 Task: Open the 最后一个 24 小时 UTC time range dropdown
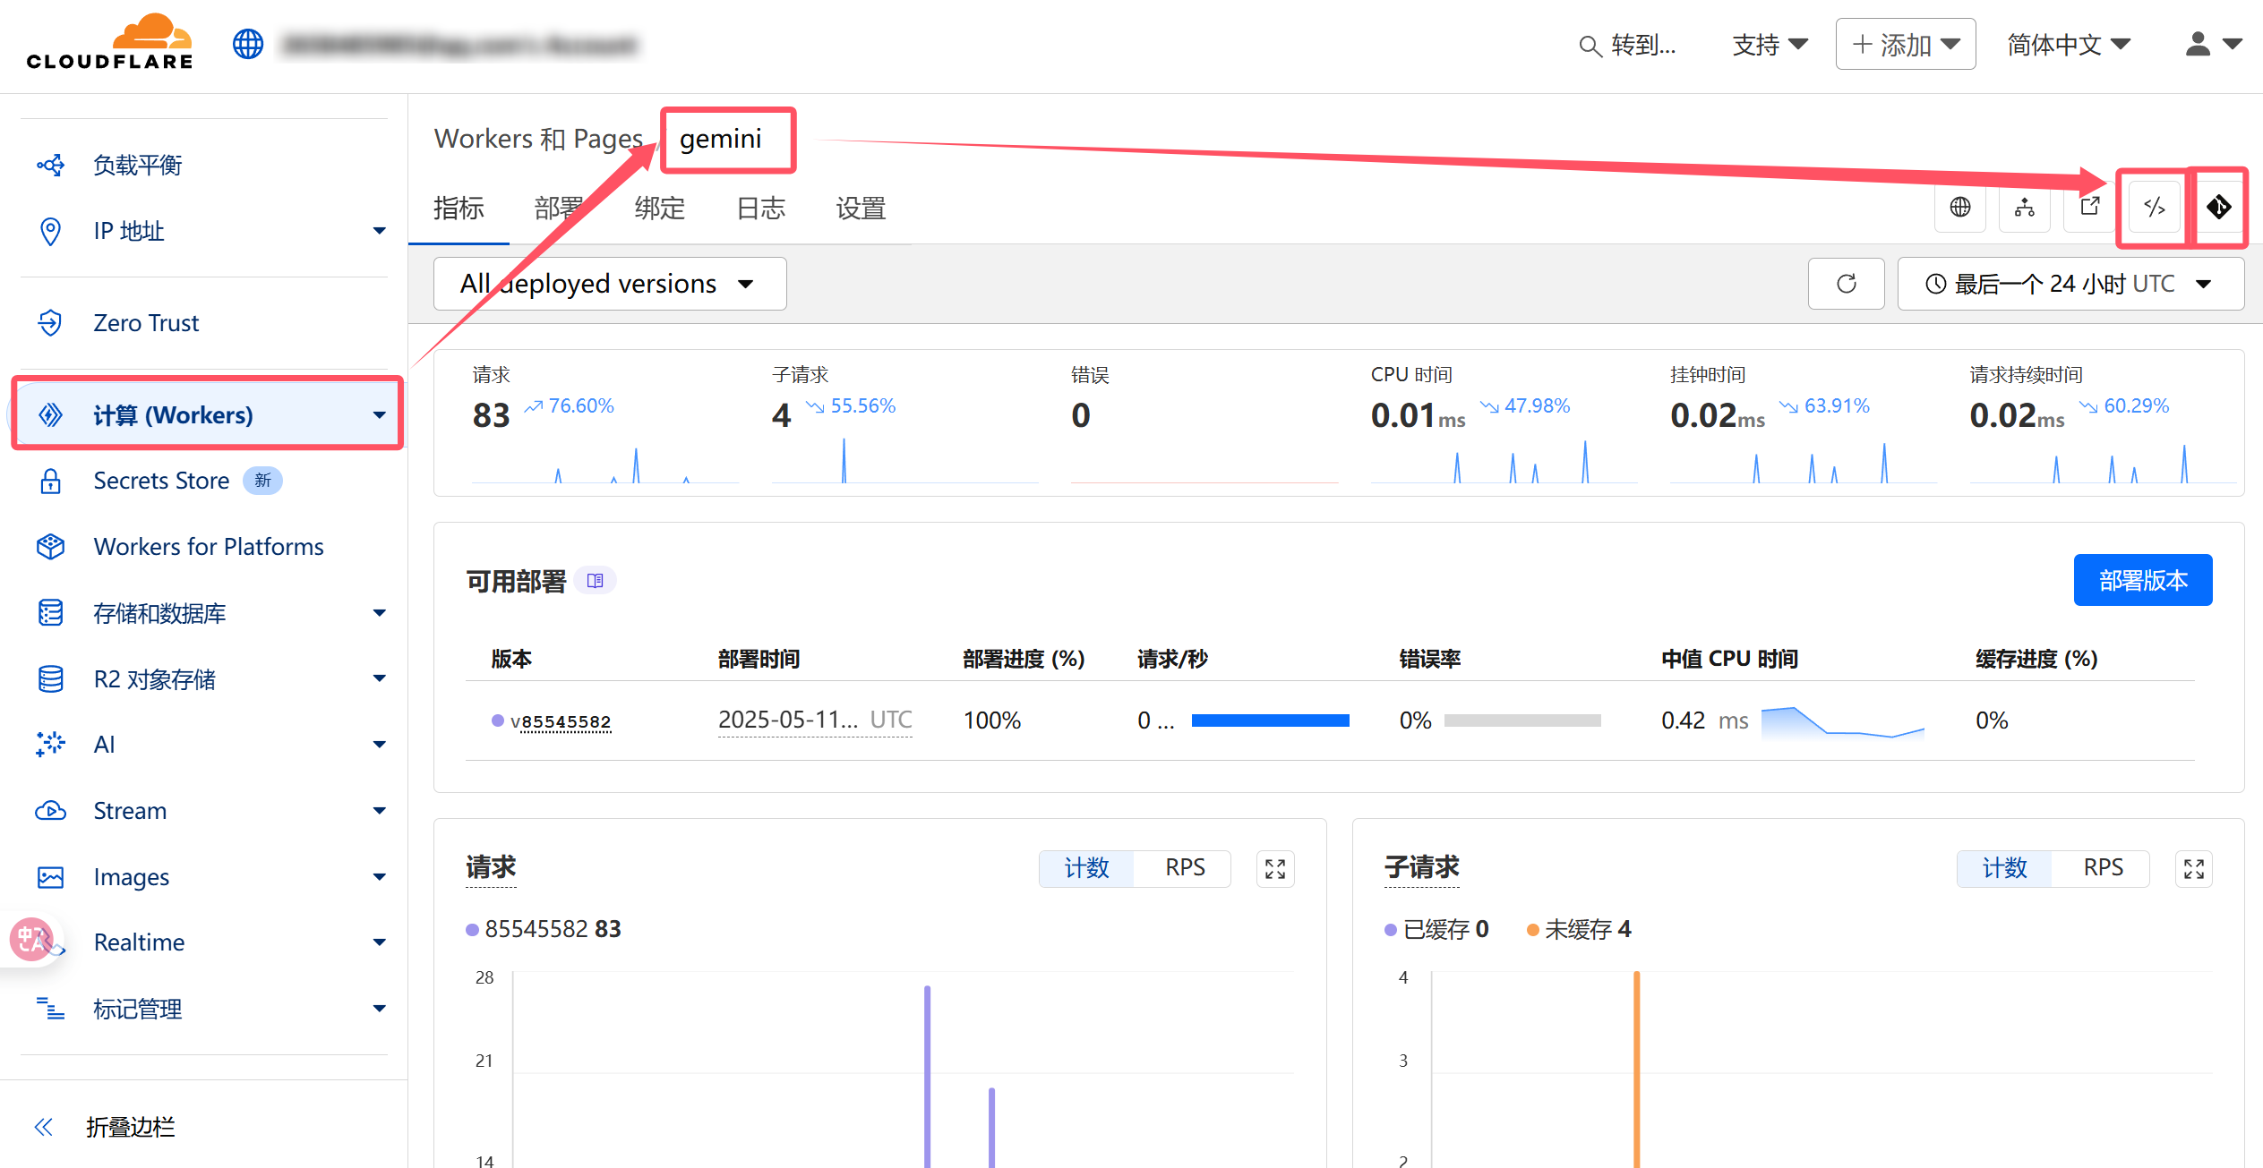click(2070, 284)
